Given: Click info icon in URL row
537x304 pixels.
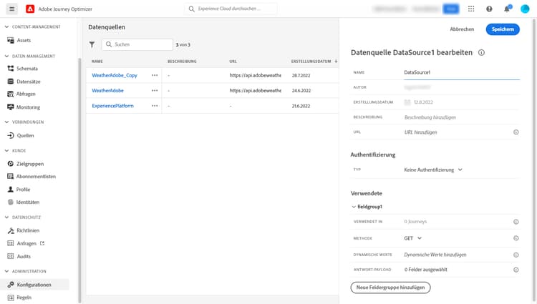Looking at the screenshot, I should (516, 132).
